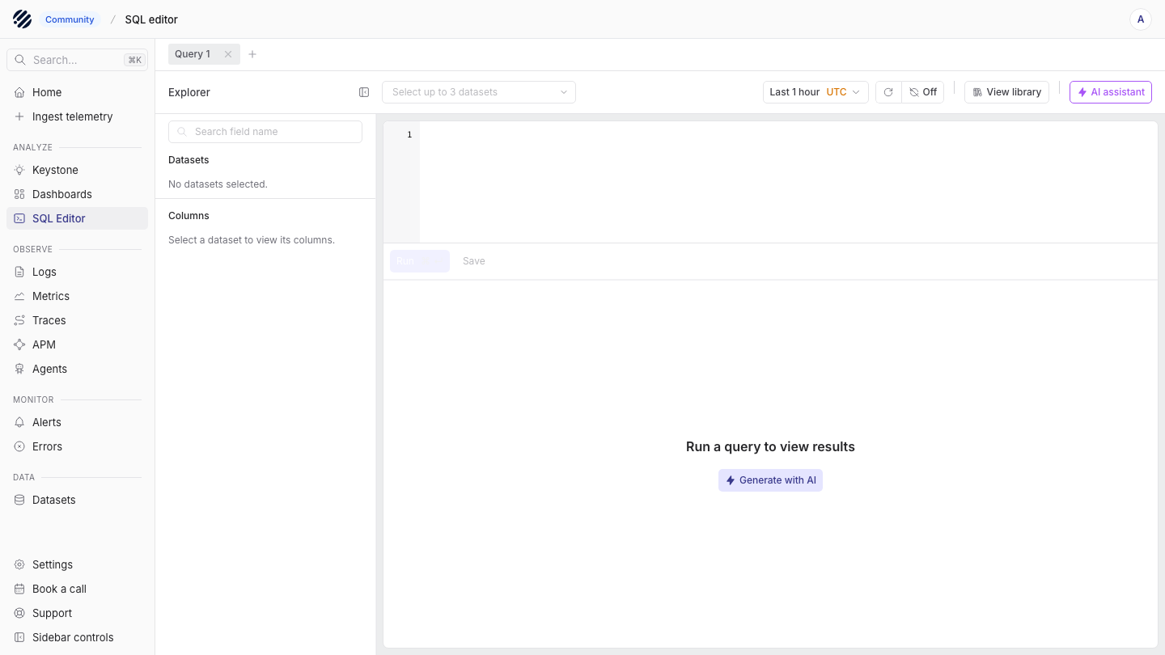The width and height of the screenshot is (1165, 655).
Task: Click into the SQL editor line 1
Action: click(x=788, y=135)
